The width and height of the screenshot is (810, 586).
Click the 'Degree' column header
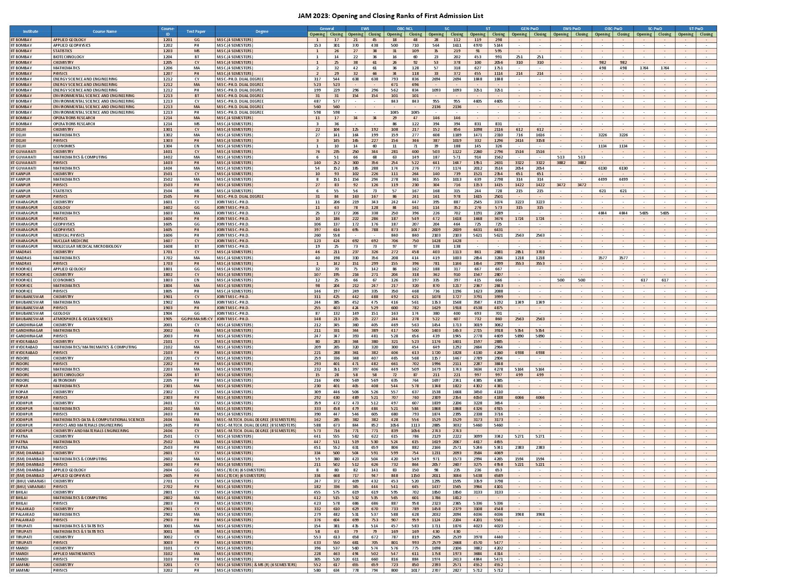tap(262, 31)
